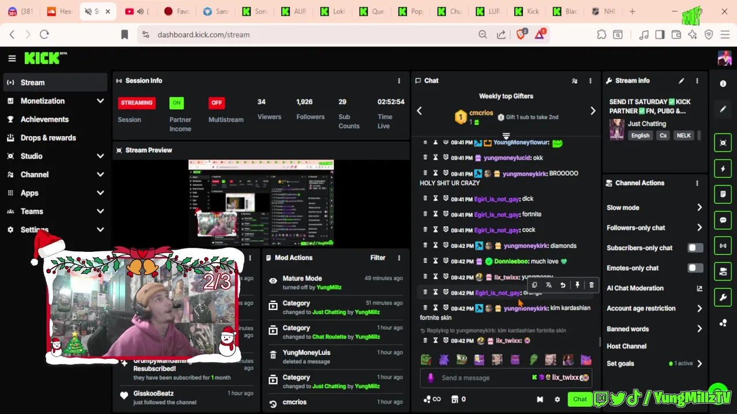
Task: Open chat settings gear icon
Action: click(557, 399)
